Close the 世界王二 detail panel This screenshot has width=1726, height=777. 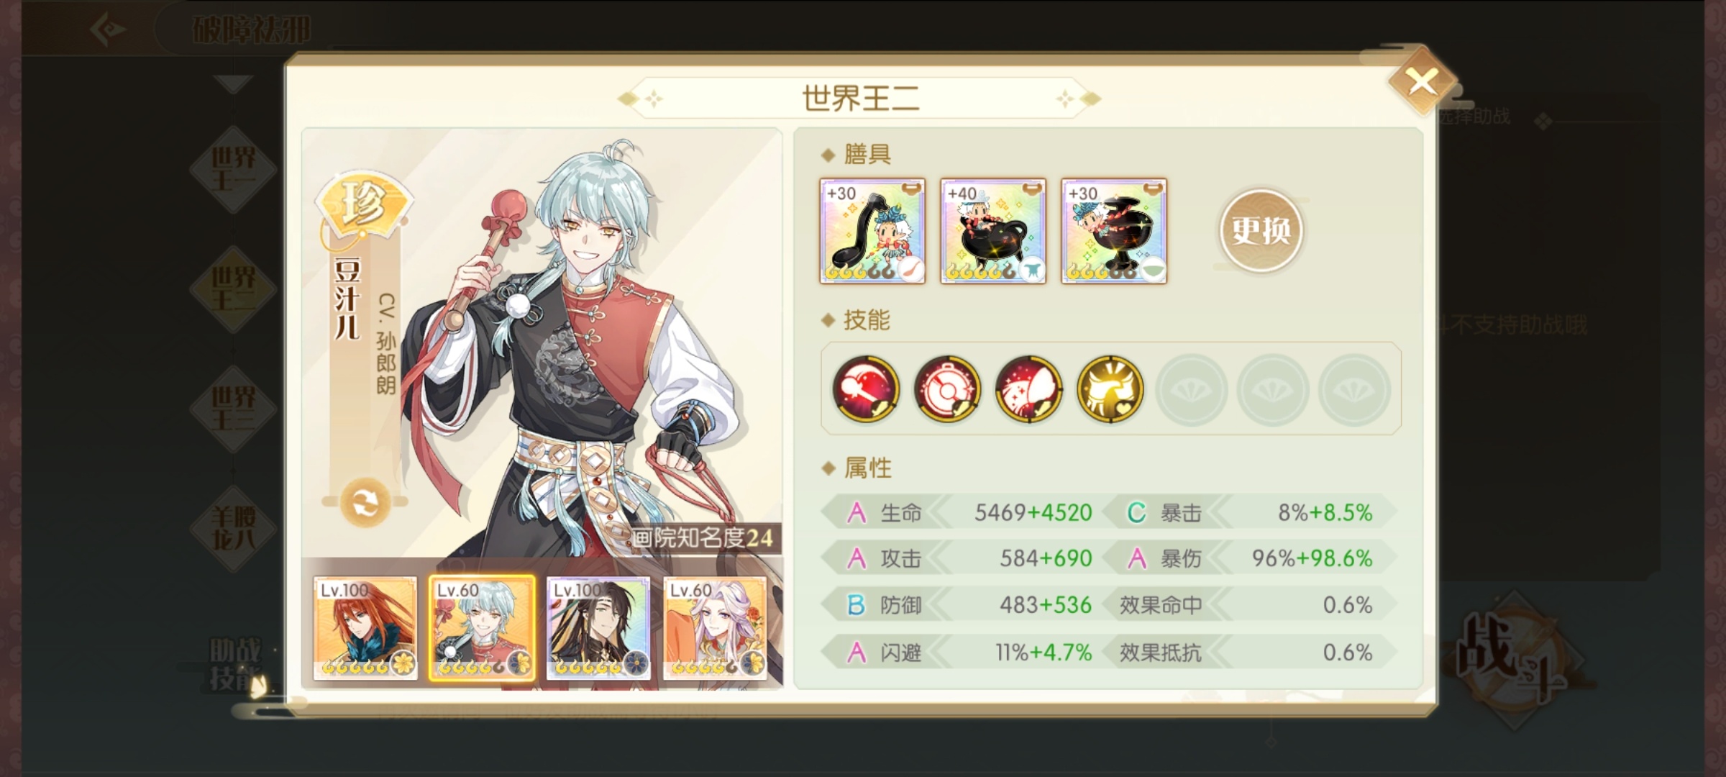[x=1422, y=81]
